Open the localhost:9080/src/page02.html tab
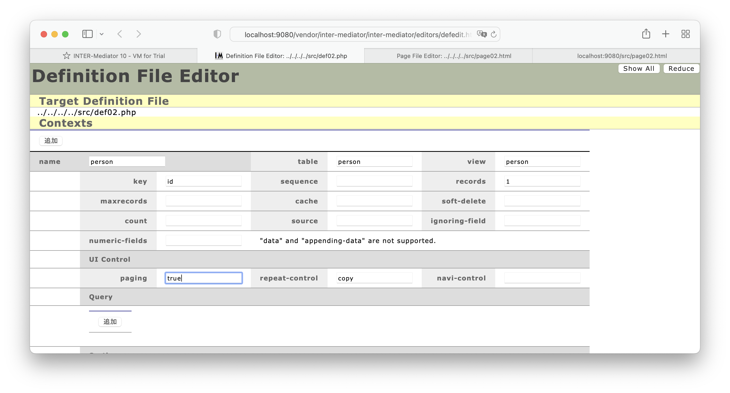 point(616,56)
